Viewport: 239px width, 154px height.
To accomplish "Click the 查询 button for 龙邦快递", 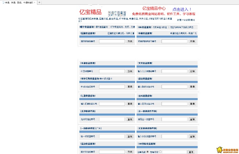I will point(130,119).
